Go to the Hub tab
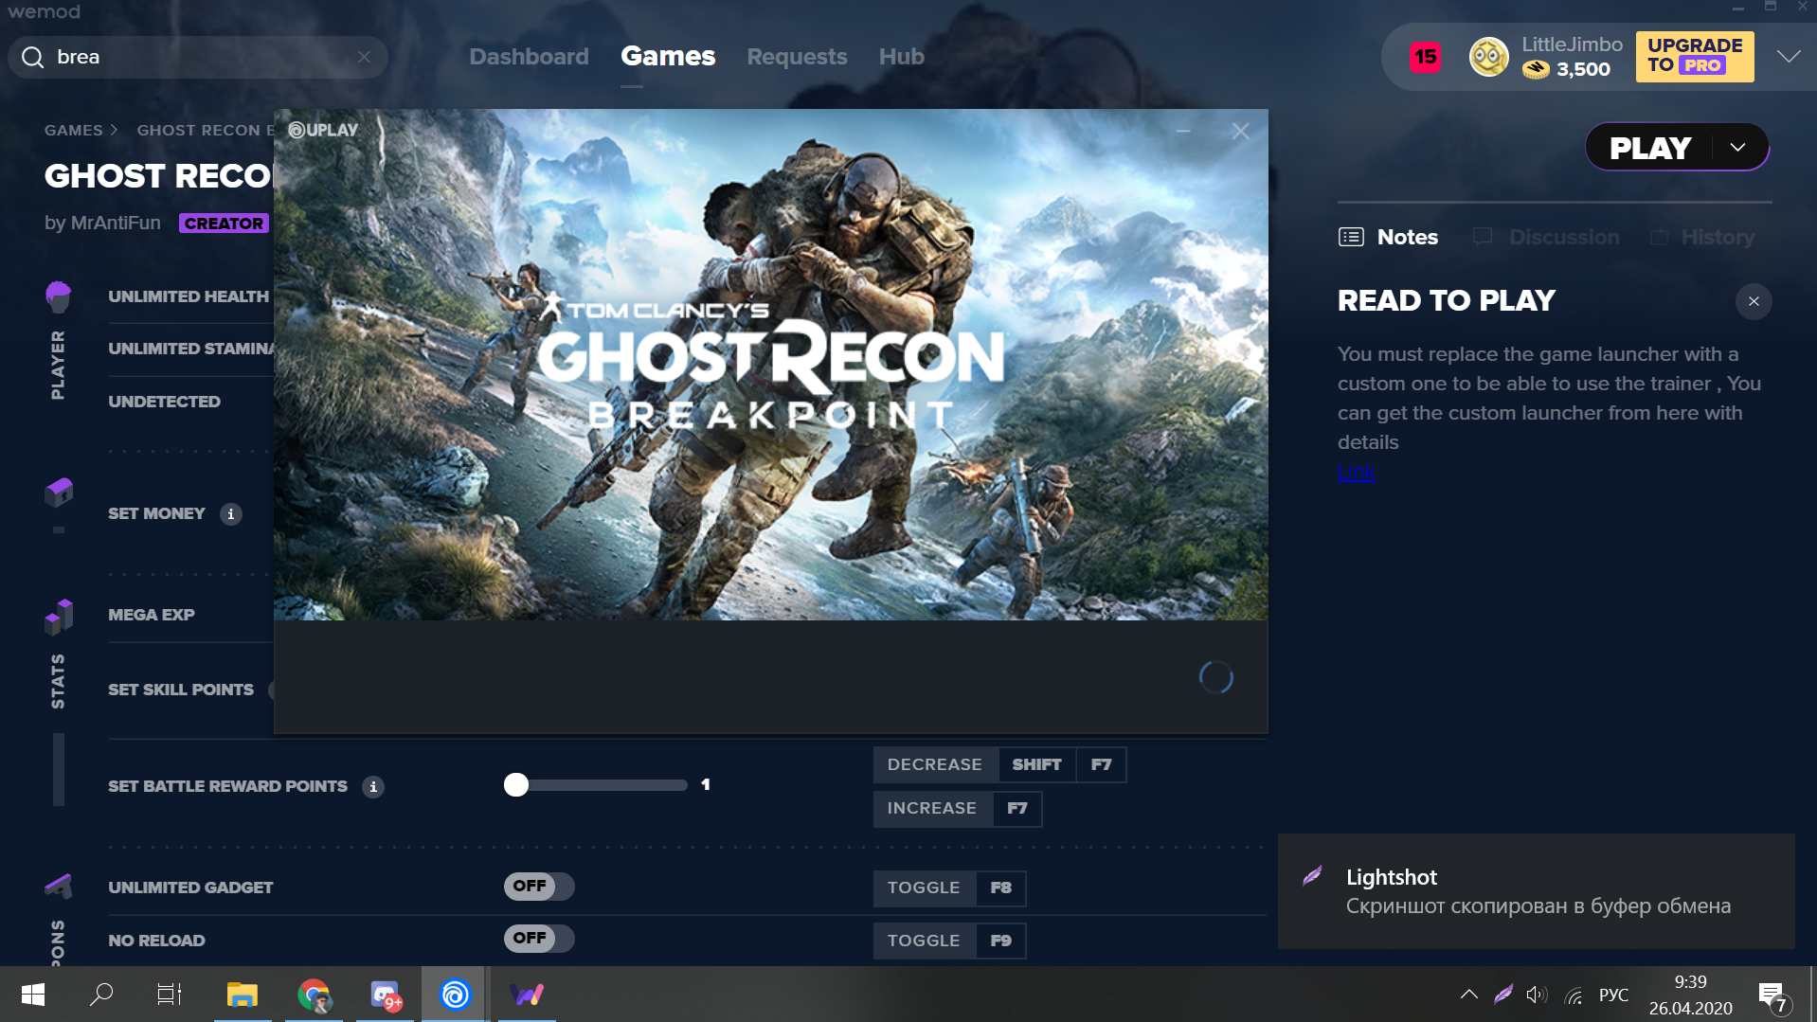Screen dimensions: 1817x1022 click(901, 57)
